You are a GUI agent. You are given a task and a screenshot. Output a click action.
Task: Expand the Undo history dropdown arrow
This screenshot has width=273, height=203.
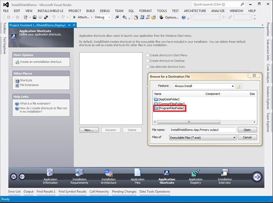click(58, 17)
